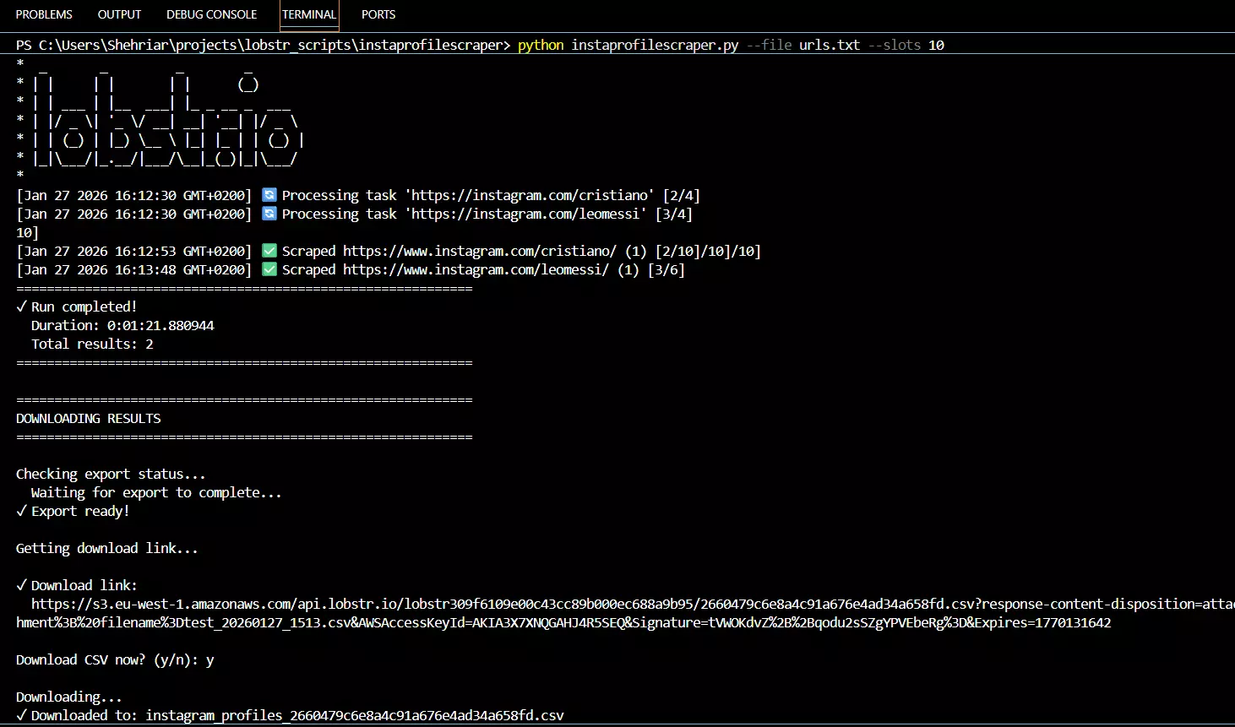Click green check icon beside scraped leomessi

269,269
